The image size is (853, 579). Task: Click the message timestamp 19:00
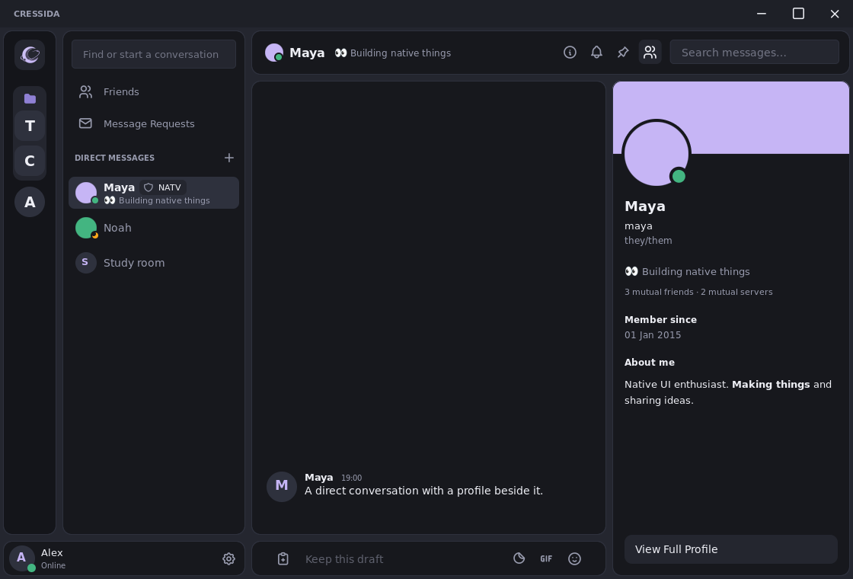tap(351, 478)
